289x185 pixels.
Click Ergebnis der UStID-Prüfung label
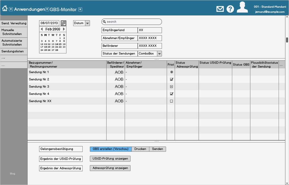pyautogui.click(x=61, y=159)
